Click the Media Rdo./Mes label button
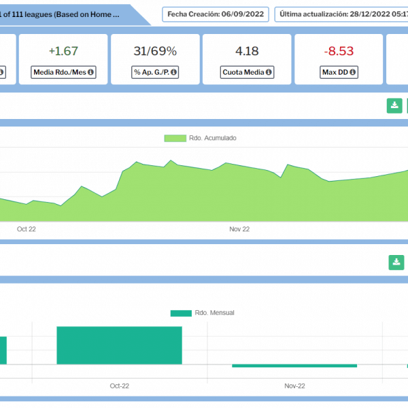The width and height of the screenshot is (408, 408). point(60,72)
